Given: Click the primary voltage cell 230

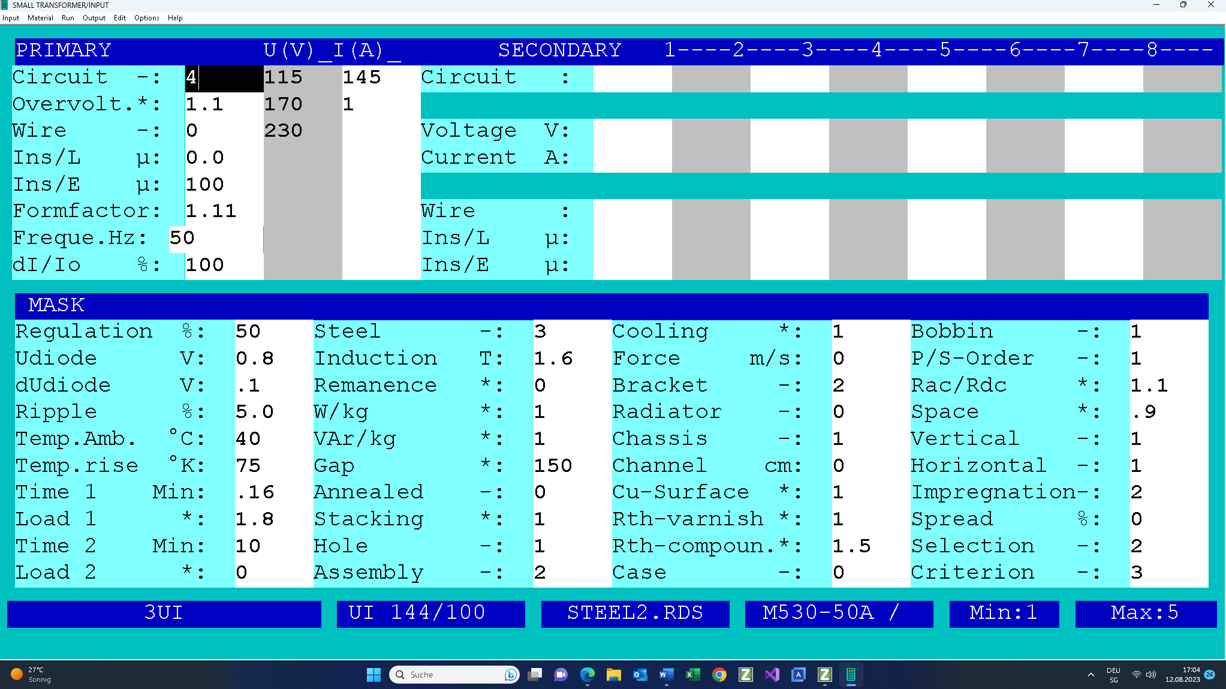Looking at the screenshot, I should tap(303, 132).
